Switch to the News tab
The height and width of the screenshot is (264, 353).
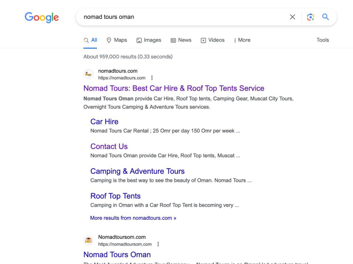(x=181, y=40)
